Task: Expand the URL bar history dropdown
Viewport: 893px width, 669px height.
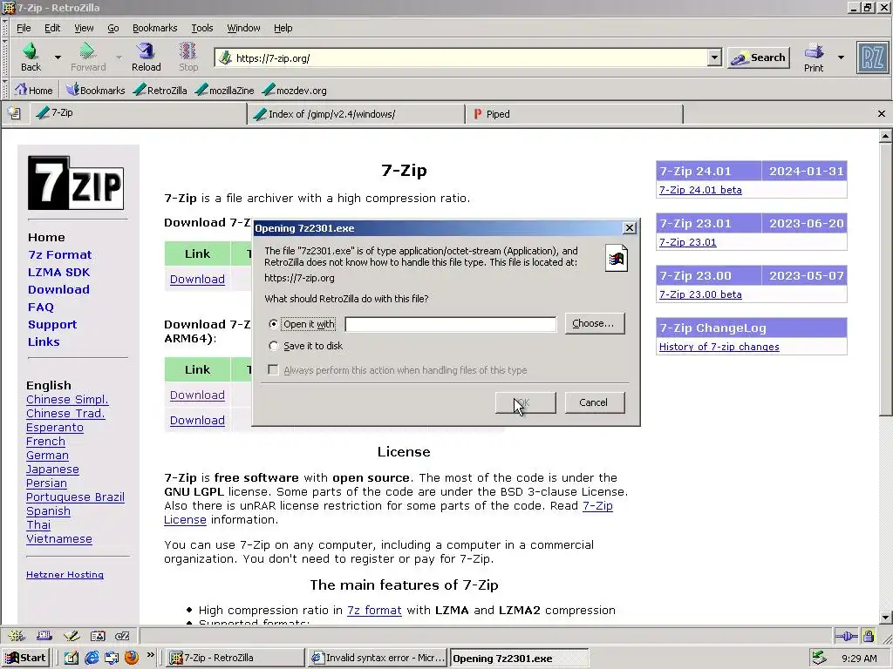Action: [714, 57]
